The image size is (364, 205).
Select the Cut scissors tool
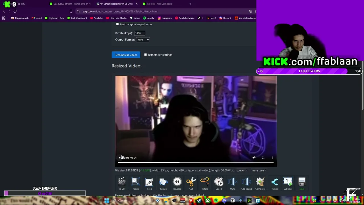[191, 184]
